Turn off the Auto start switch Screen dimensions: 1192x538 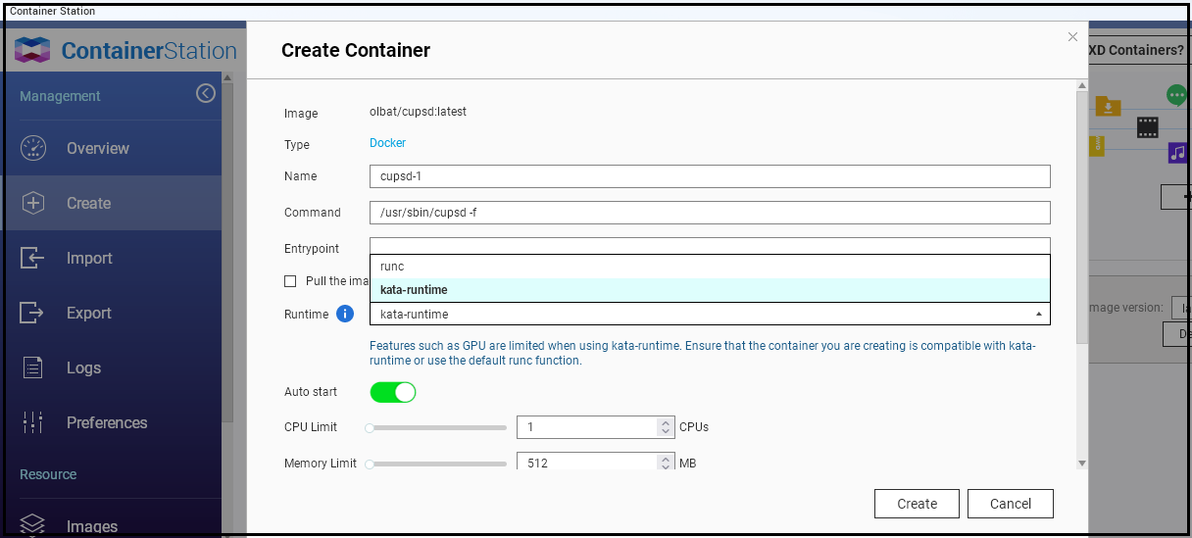[x=393, y=392]
